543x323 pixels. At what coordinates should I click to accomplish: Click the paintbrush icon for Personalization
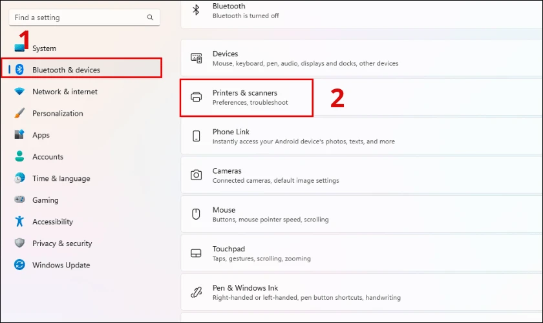point(19,113)
